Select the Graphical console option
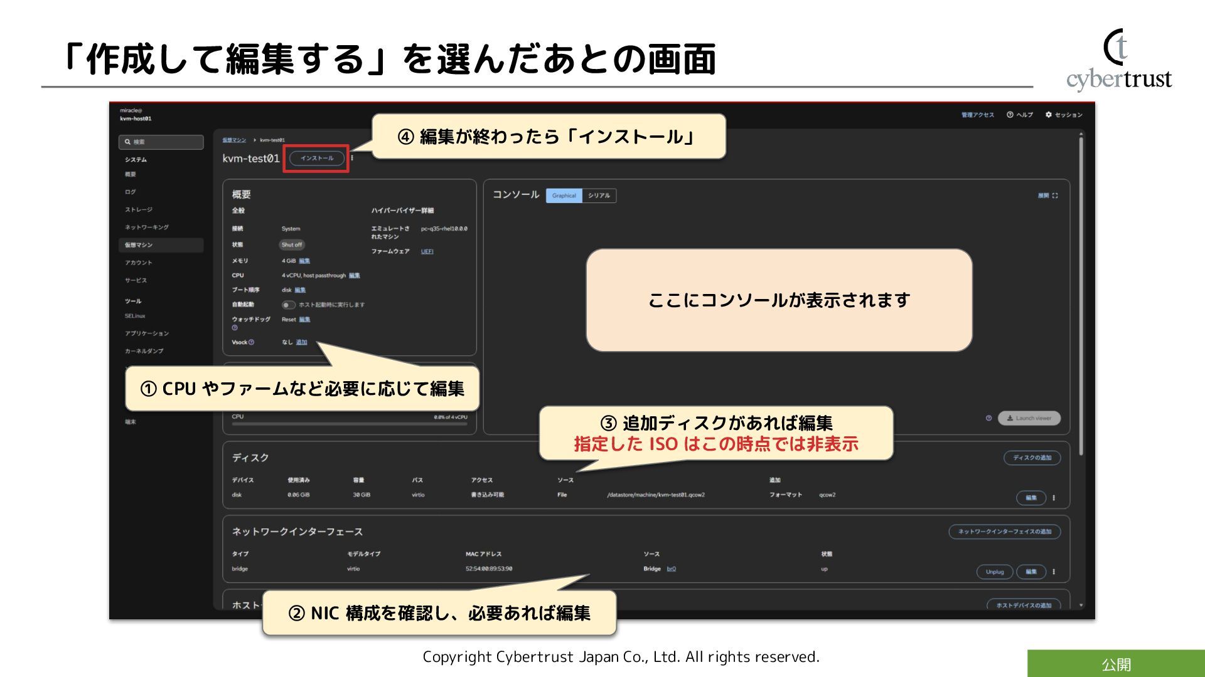The width and height of the screenshot is (1205, 677). coord(564,196)
